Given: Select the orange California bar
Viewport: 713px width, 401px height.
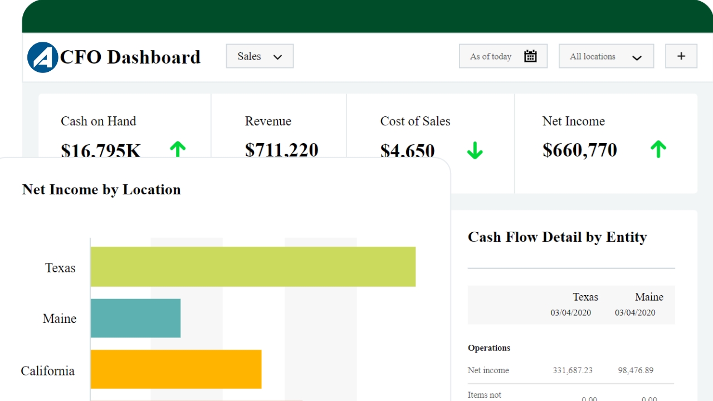Looking at the screenshot, I should click(x=176, y=369).
